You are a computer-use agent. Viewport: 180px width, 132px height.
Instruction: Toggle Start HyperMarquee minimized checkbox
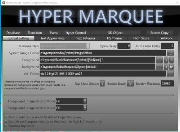click(x=6, y=121)
